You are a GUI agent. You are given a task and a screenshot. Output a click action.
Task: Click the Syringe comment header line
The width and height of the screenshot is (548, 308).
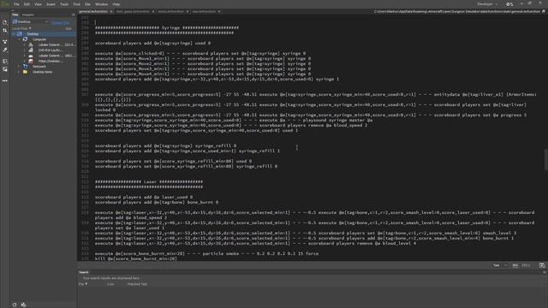(167, 27)
